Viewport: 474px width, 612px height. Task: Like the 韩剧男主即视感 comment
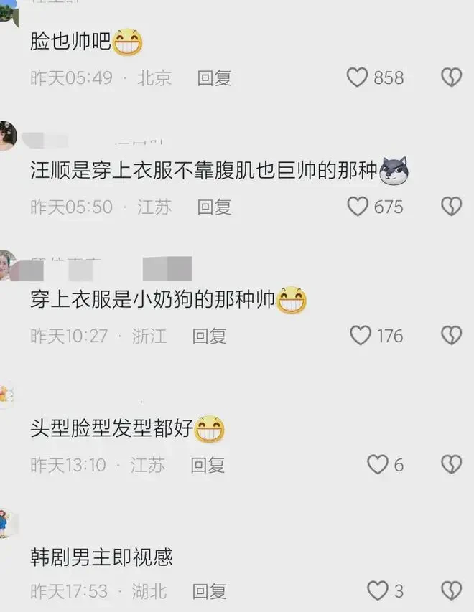coord(378,590)
